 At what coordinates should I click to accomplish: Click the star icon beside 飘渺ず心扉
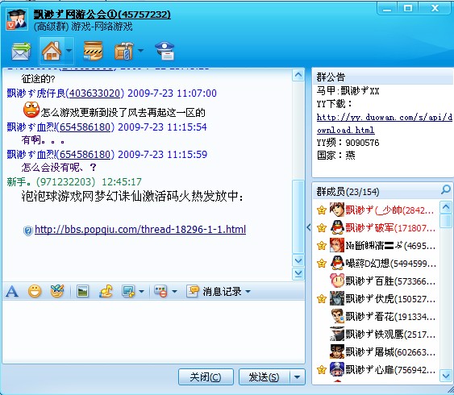click(322, 369)
